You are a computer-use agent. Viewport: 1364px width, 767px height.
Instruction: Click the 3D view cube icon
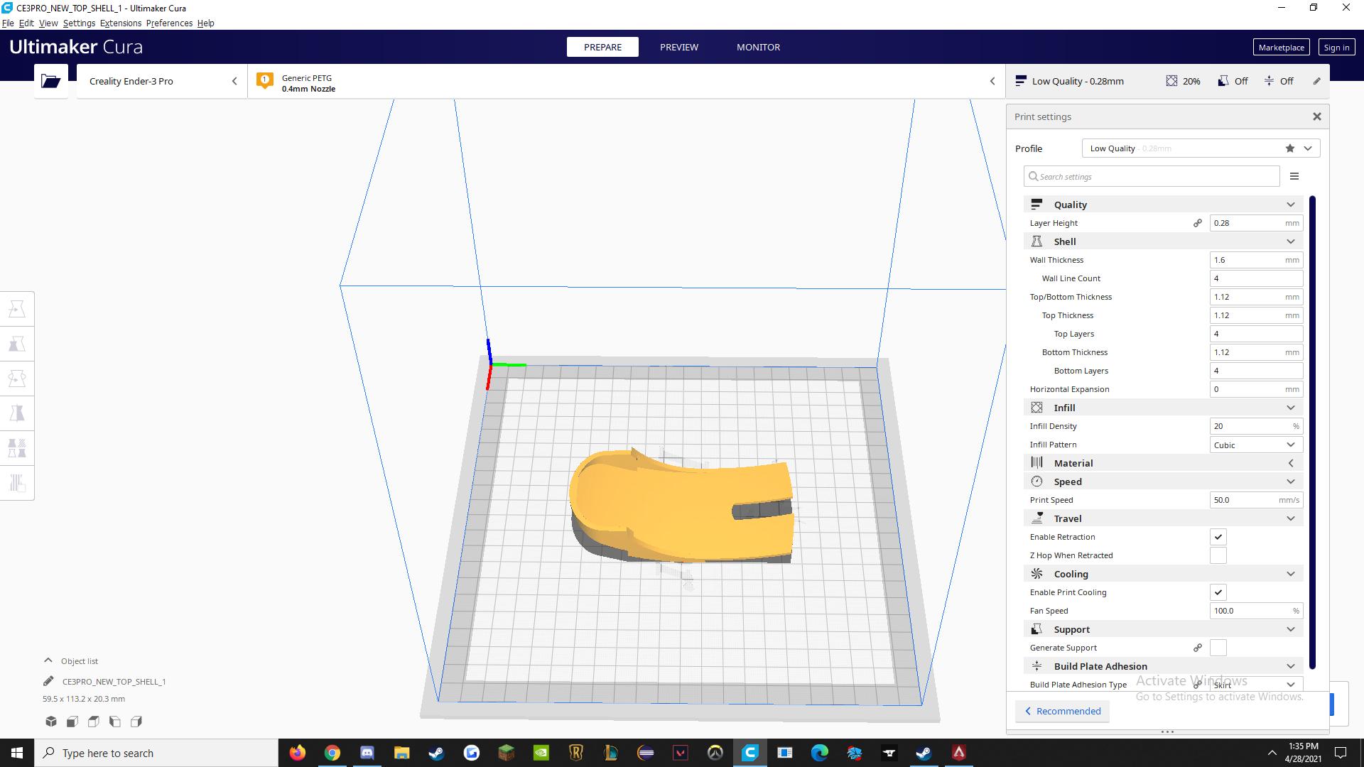[51, 722]
